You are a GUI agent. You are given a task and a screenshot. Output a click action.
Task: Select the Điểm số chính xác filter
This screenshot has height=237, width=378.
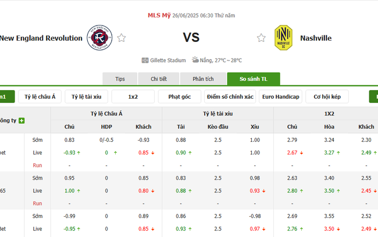tap(230, 96)
